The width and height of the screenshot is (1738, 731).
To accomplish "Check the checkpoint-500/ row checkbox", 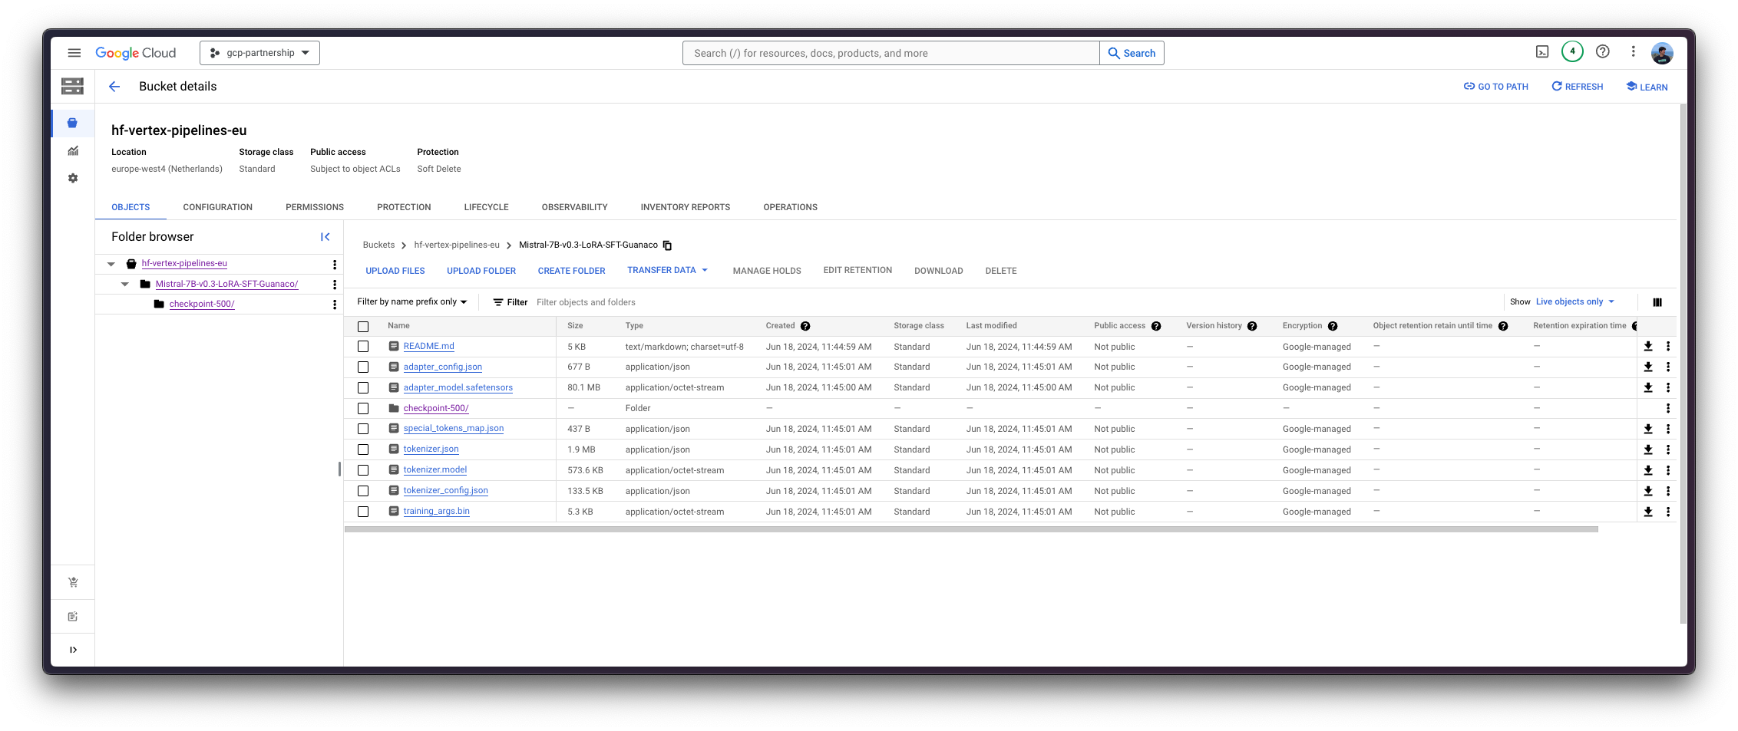I will tap(363, 409).
